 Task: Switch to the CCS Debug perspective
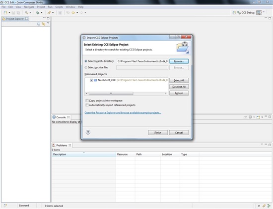tap(246, 13)
